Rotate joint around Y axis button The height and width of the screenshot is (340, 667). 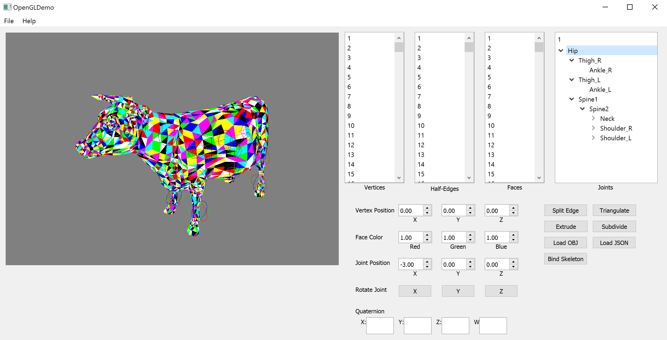point(458,291)
